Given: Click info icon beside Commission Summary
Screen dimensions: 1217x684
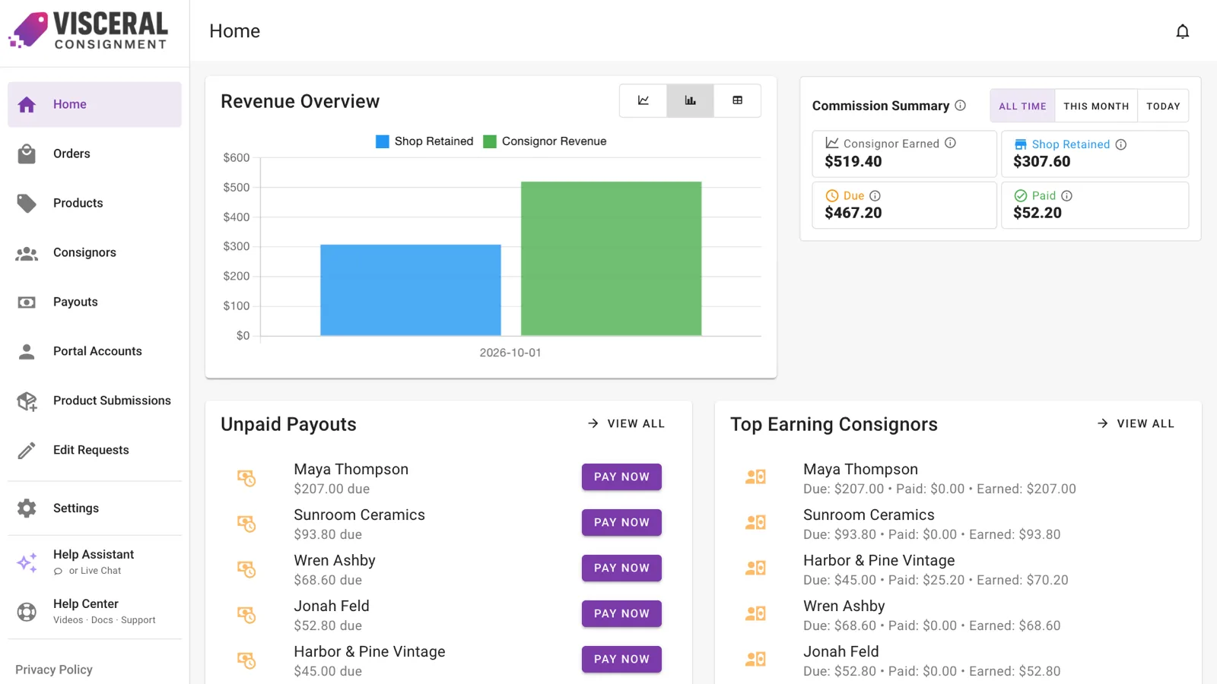Looking at the screenshot, I should point(961,106).
